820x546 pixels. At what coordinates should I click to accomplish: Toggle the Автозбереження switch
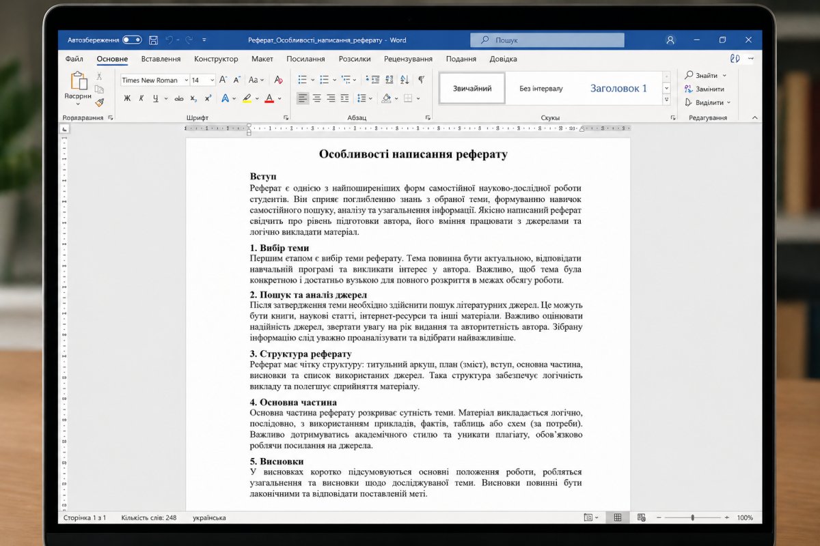(x=132, y=40)
